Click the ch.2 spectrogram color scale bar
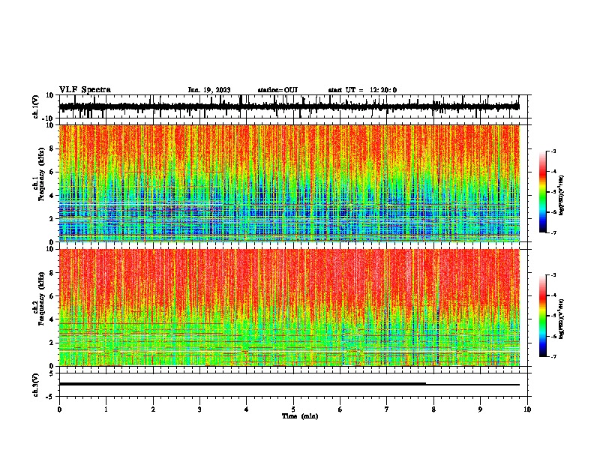Screen dimensions: 594x459 click(x=542, y=316)
